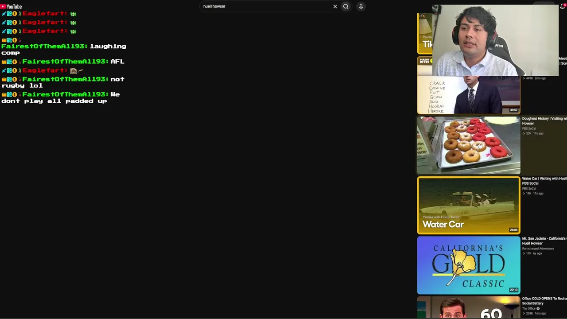Open the YouTube home logo
The width and height of the screenshot is (567, 319).
click(11, 6)
